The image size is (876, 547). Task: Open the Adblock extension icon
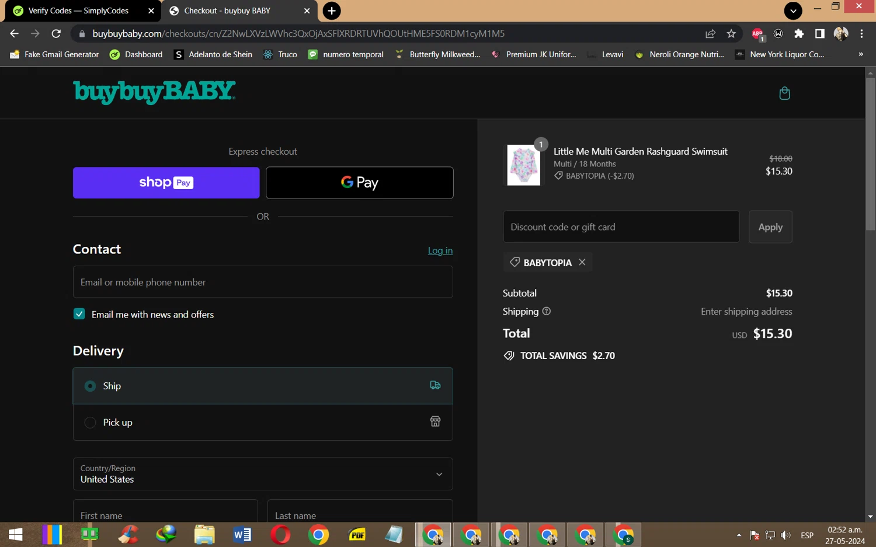coord(757,34)
